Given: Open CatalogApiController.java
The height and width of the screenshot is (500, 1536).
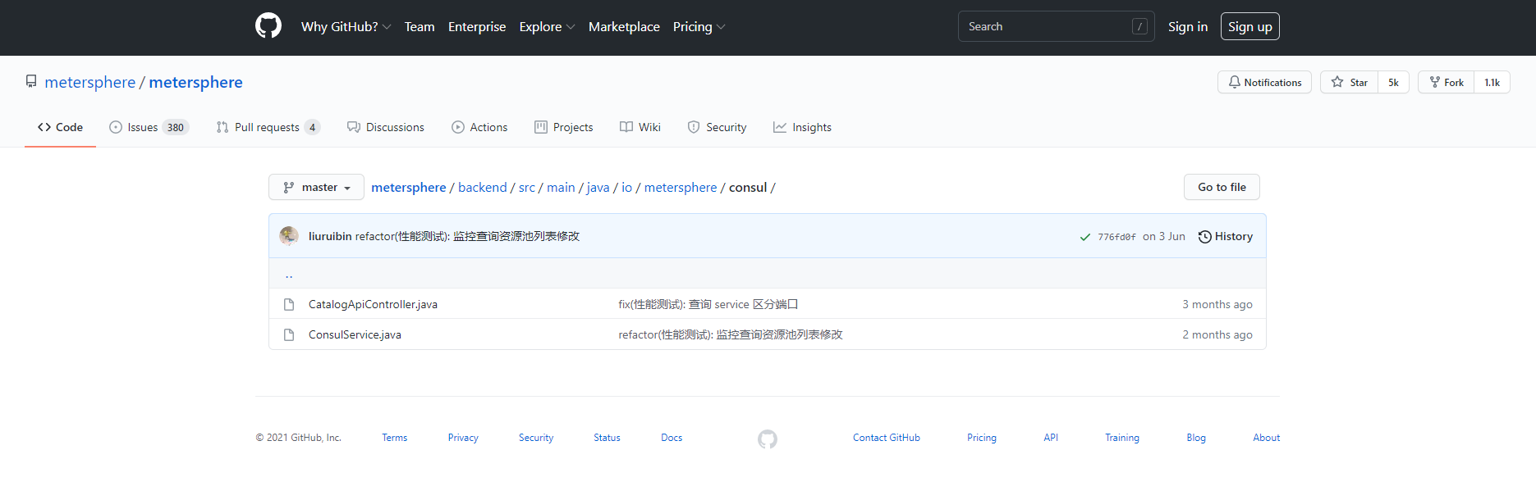Looking at the screenshot, I should pos(373,304).
